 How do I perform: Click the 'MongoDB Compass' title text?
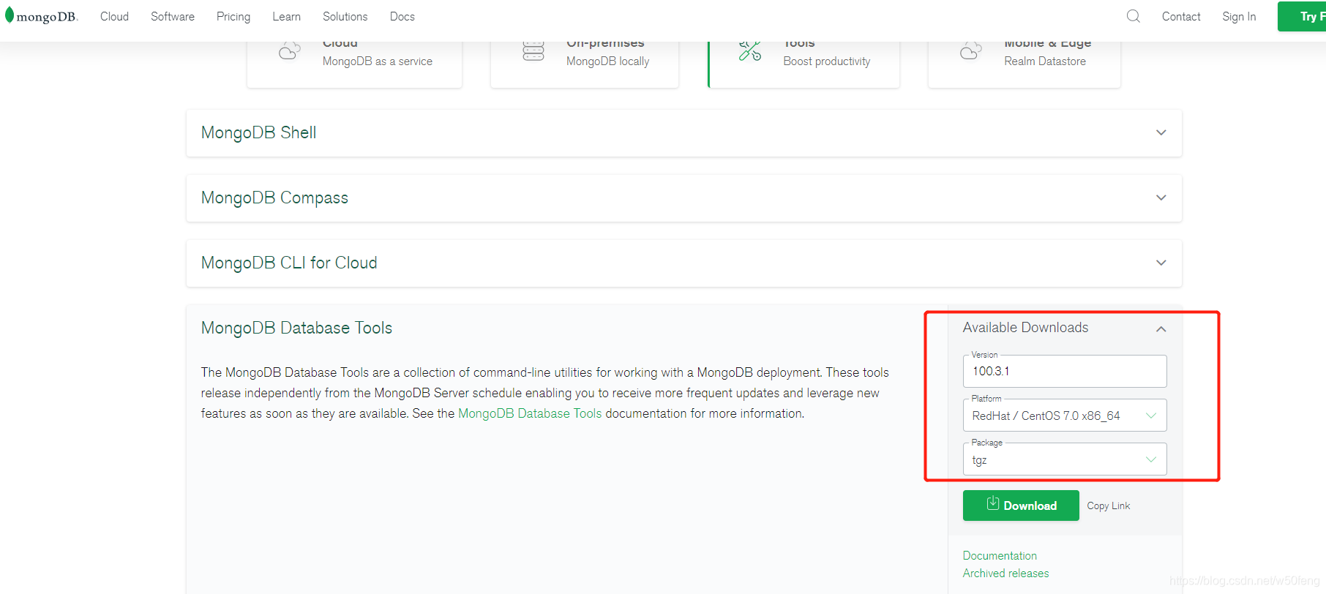click(274, 198)
